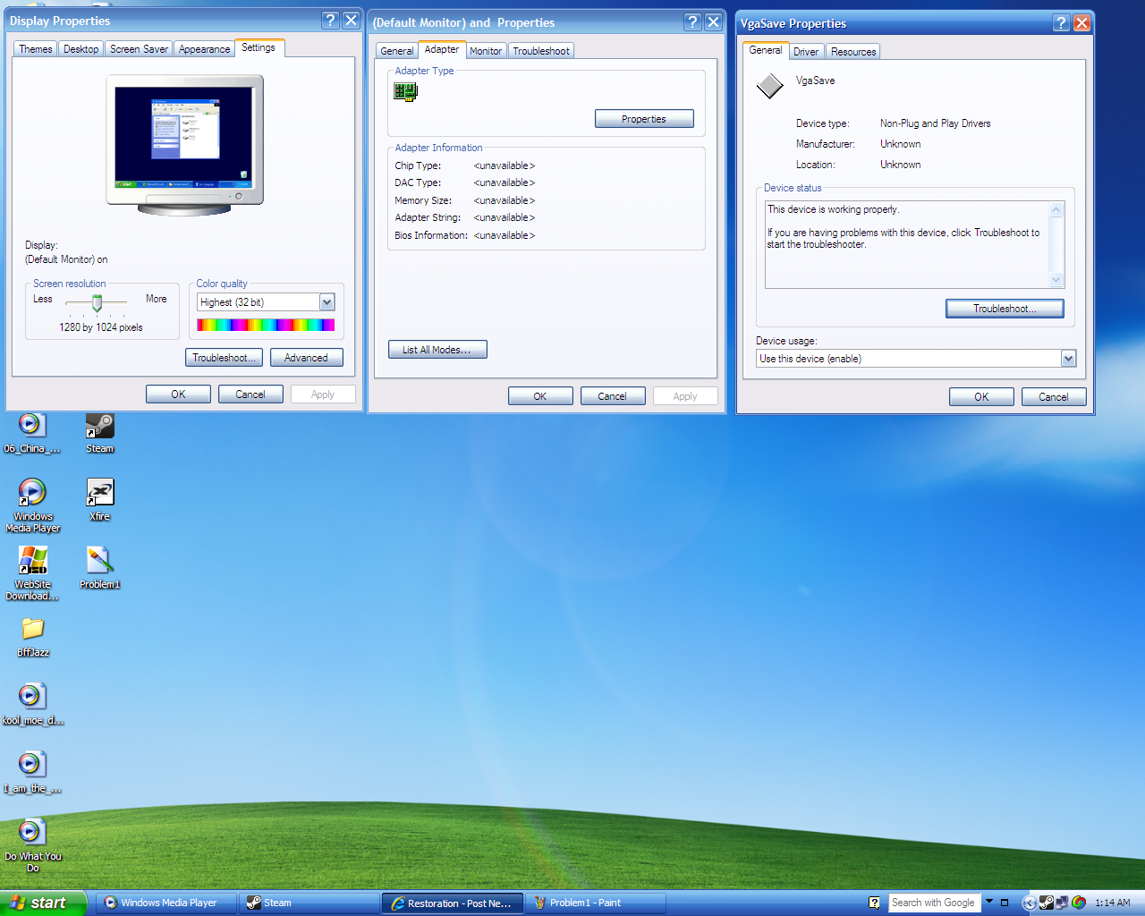Switch to Windows Media Player taskbar button
Screen dimensions: 1145x916
click(166, 903)
